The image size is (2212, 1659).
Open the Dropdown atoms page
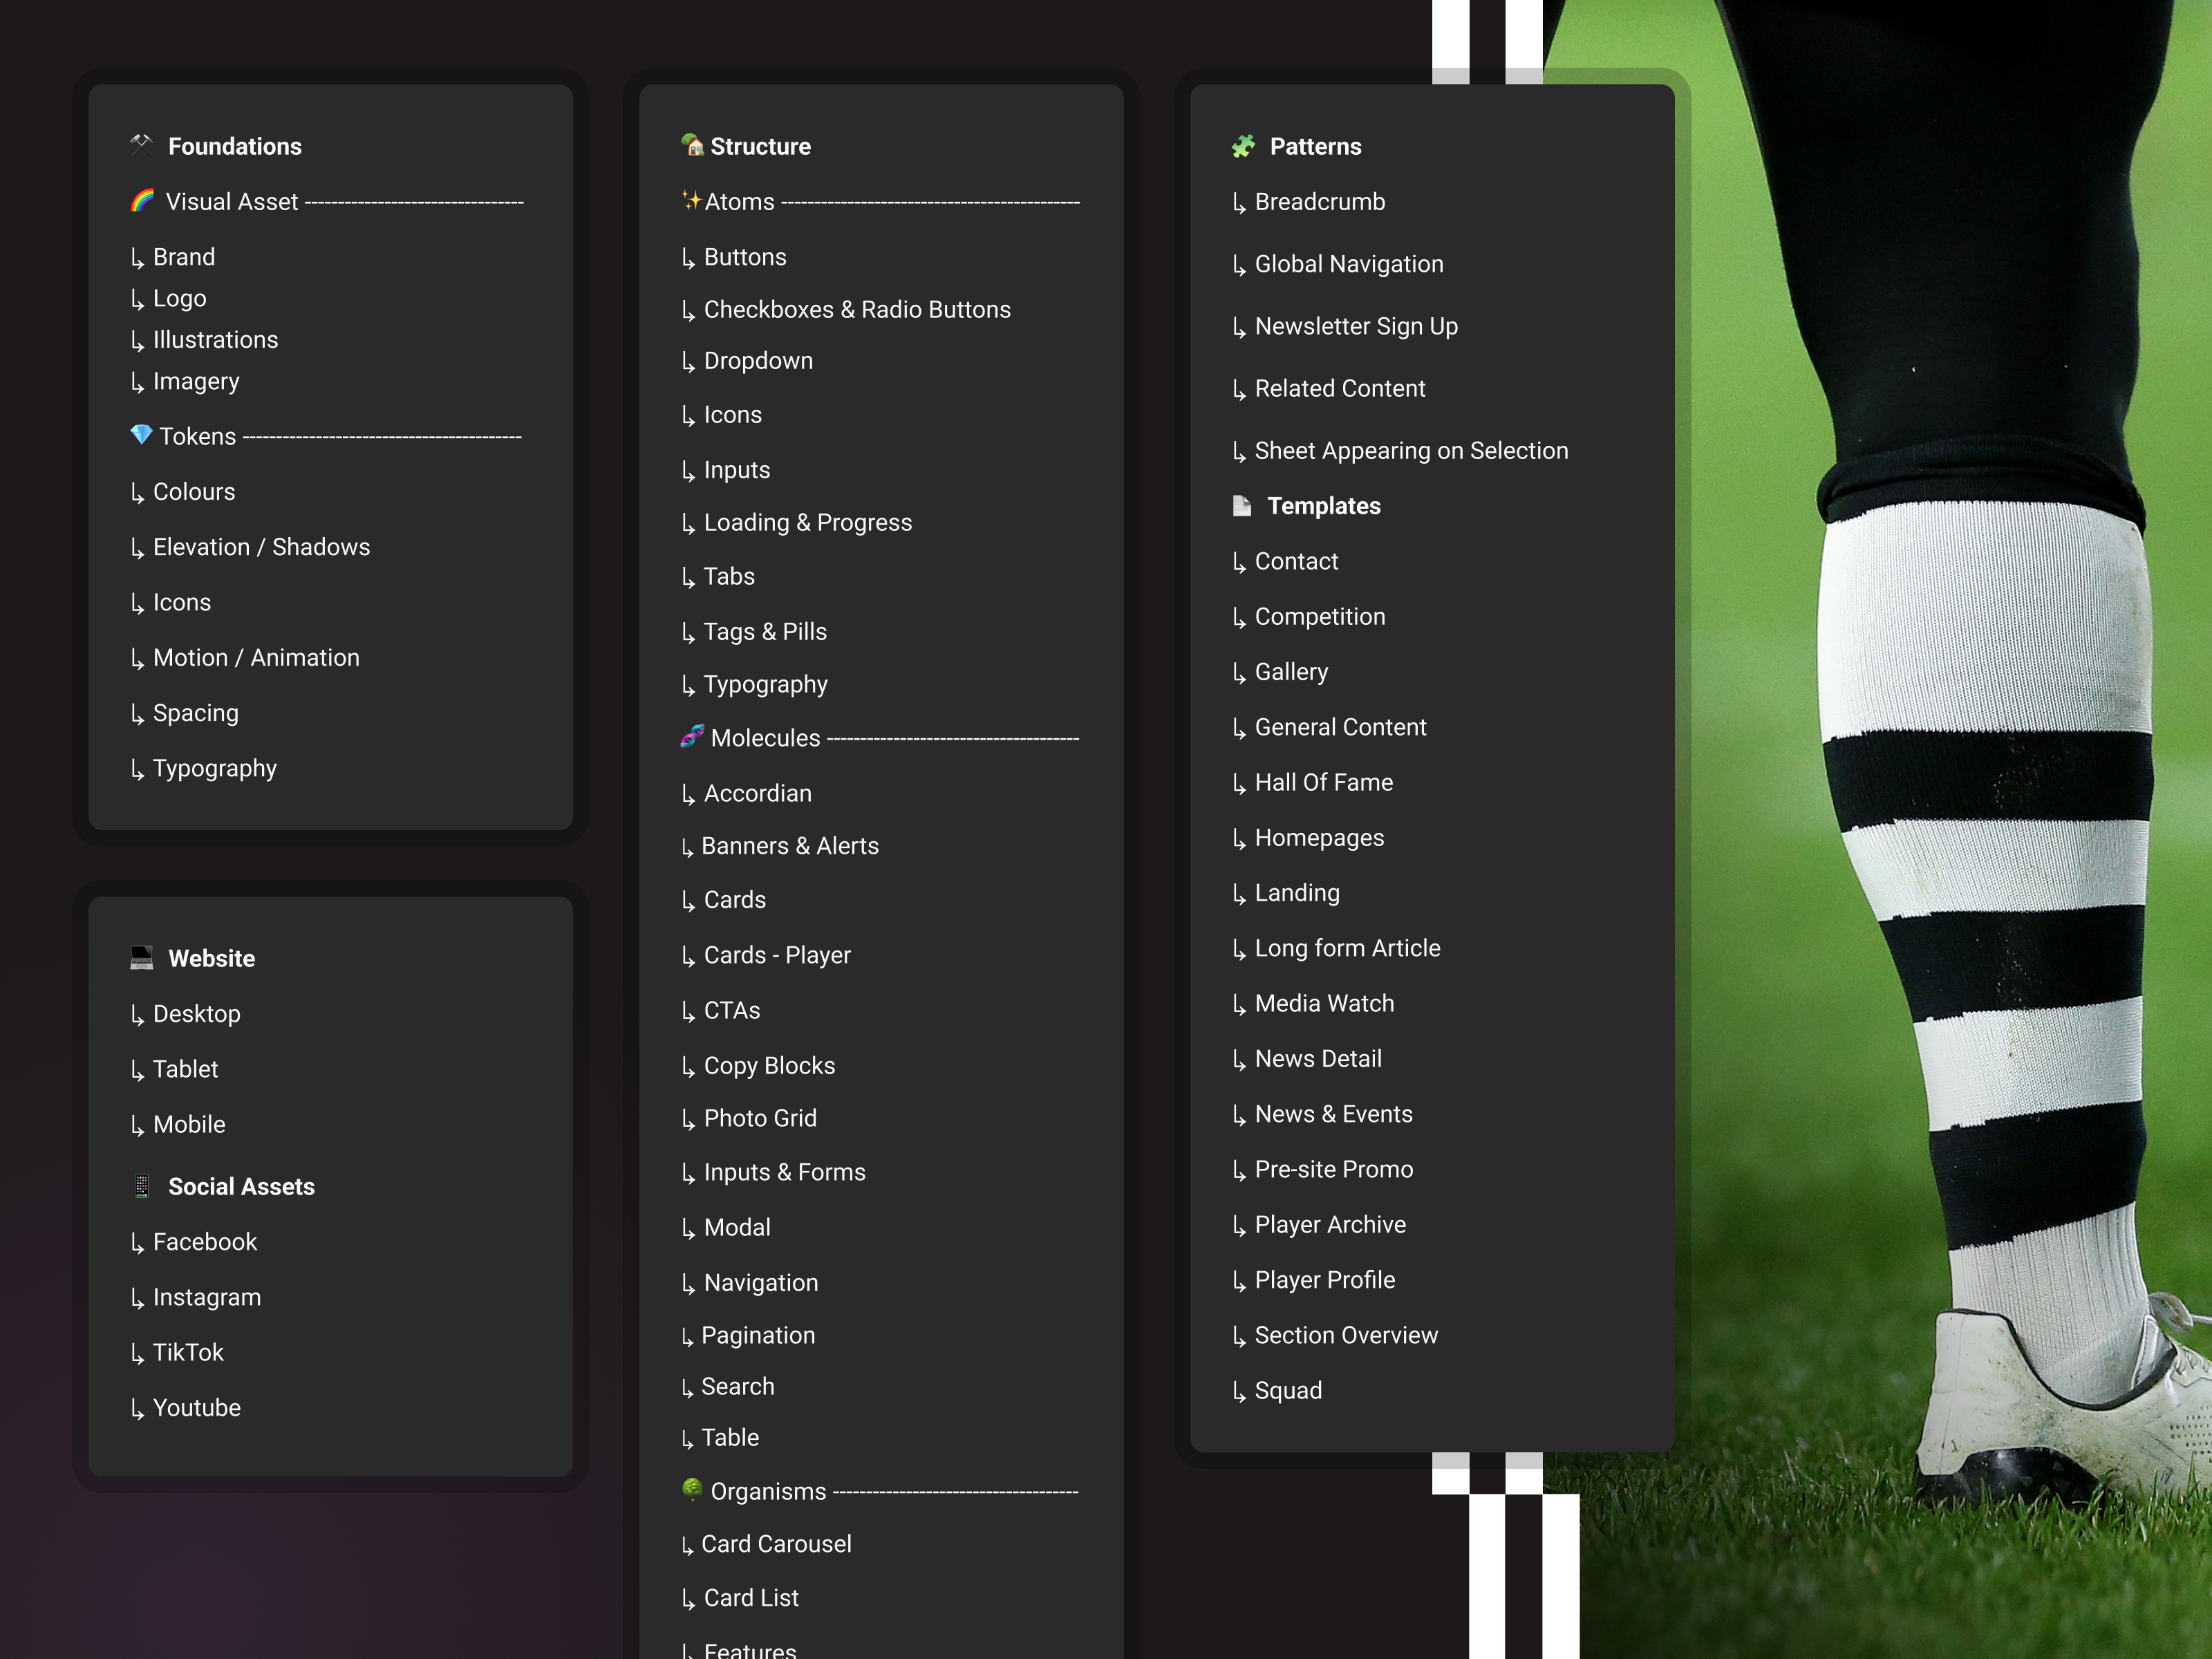coord(757,361)
